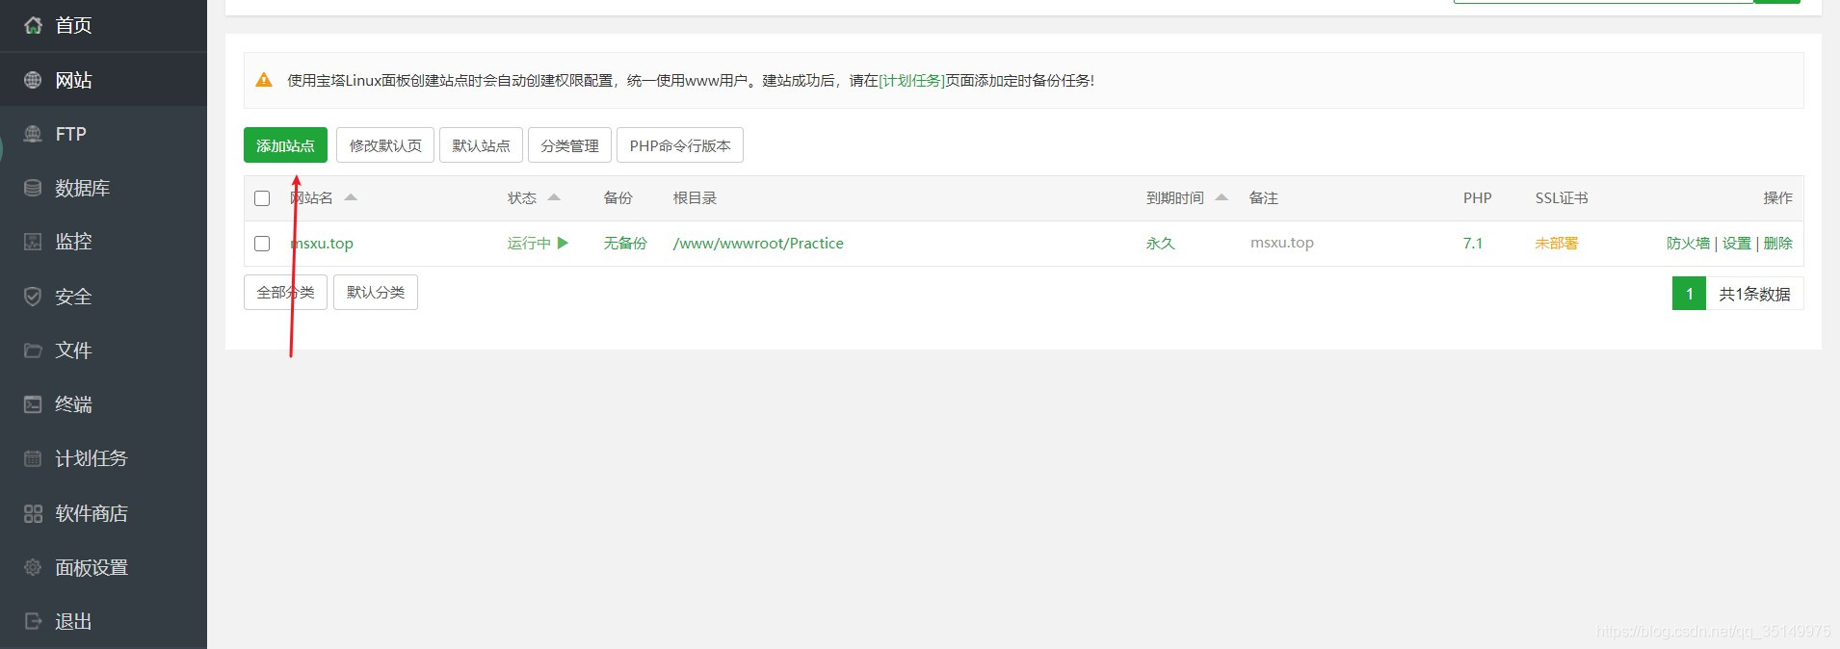Tick the select-all checkbox in table header
Viewport: 1840px width, 649px height.
coord(262,198)
